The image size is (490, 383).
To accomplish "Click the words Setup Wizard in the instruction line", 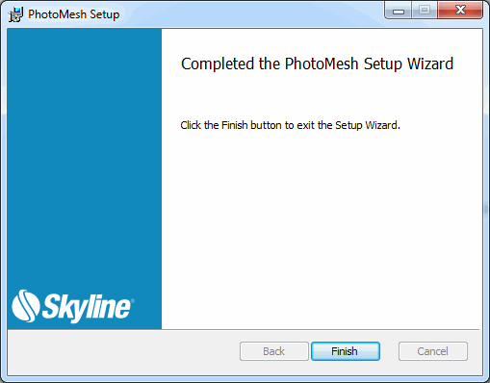I will [x=368, y=125].
